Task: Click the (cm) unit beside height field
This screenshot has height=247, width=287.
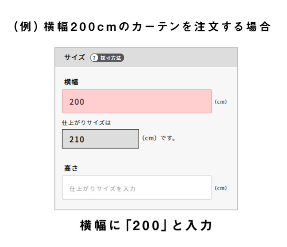Action: point(221,188)
